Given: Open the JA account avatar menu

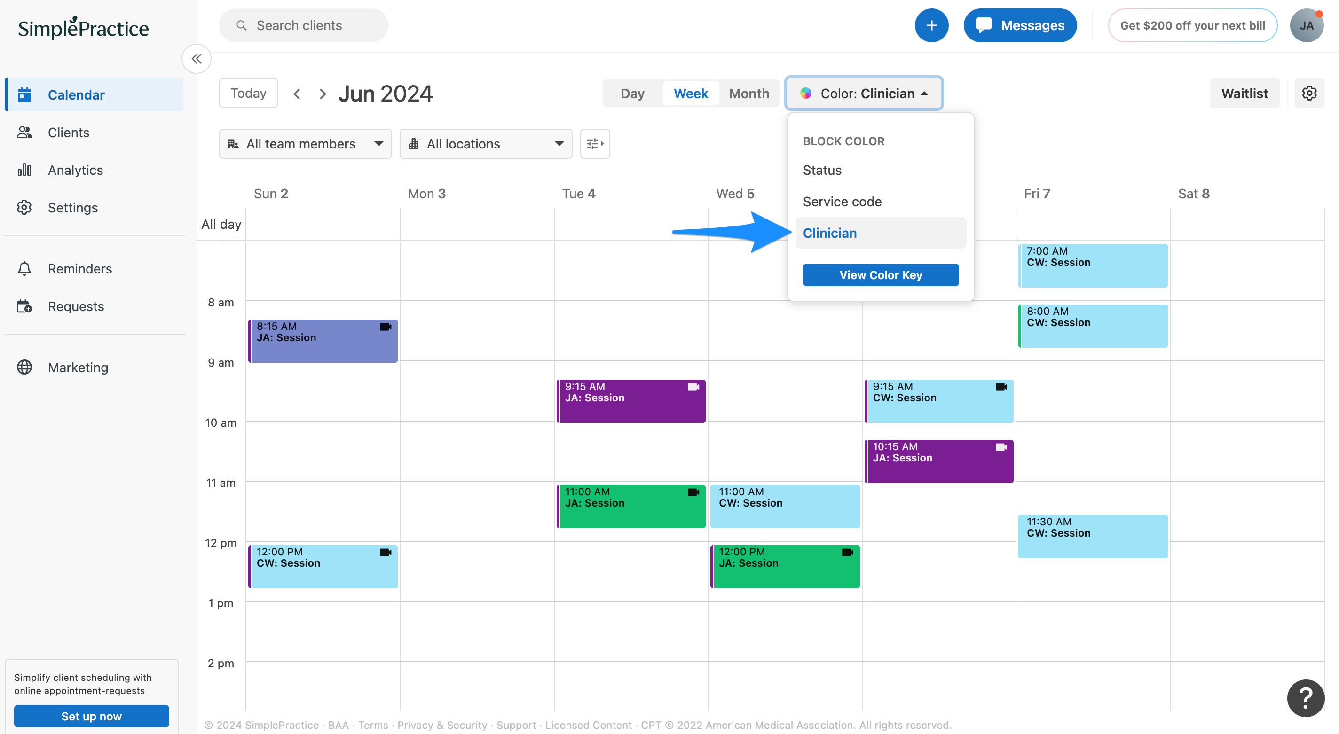Looking at the screenshot, I should (x=1307, y=25).
